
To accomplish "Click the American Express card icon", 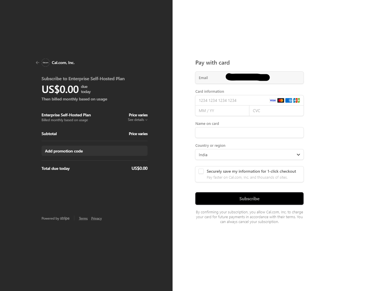I will coord(289,100).
